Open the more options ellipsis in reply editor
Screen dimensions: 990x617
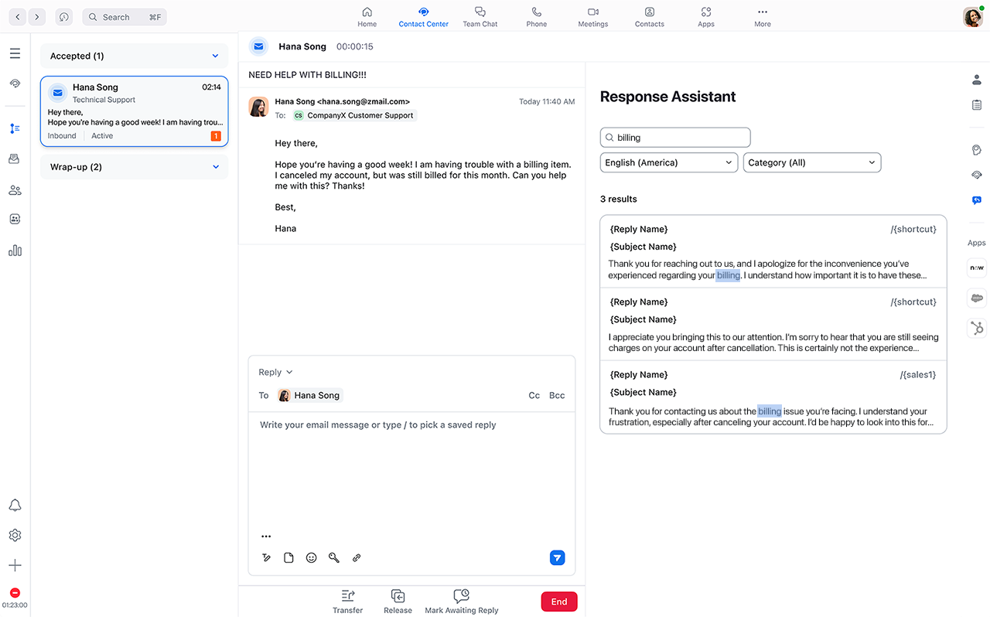pos(266,537)
